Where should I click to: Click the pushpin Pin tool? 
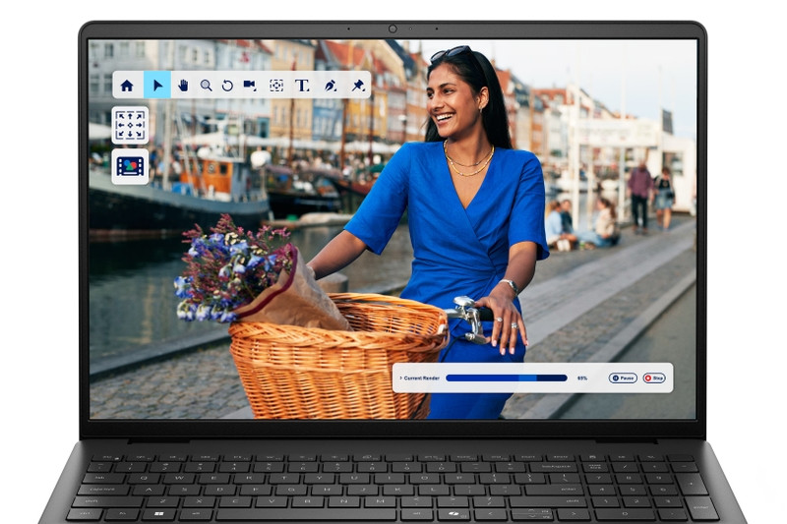point(357,86)
